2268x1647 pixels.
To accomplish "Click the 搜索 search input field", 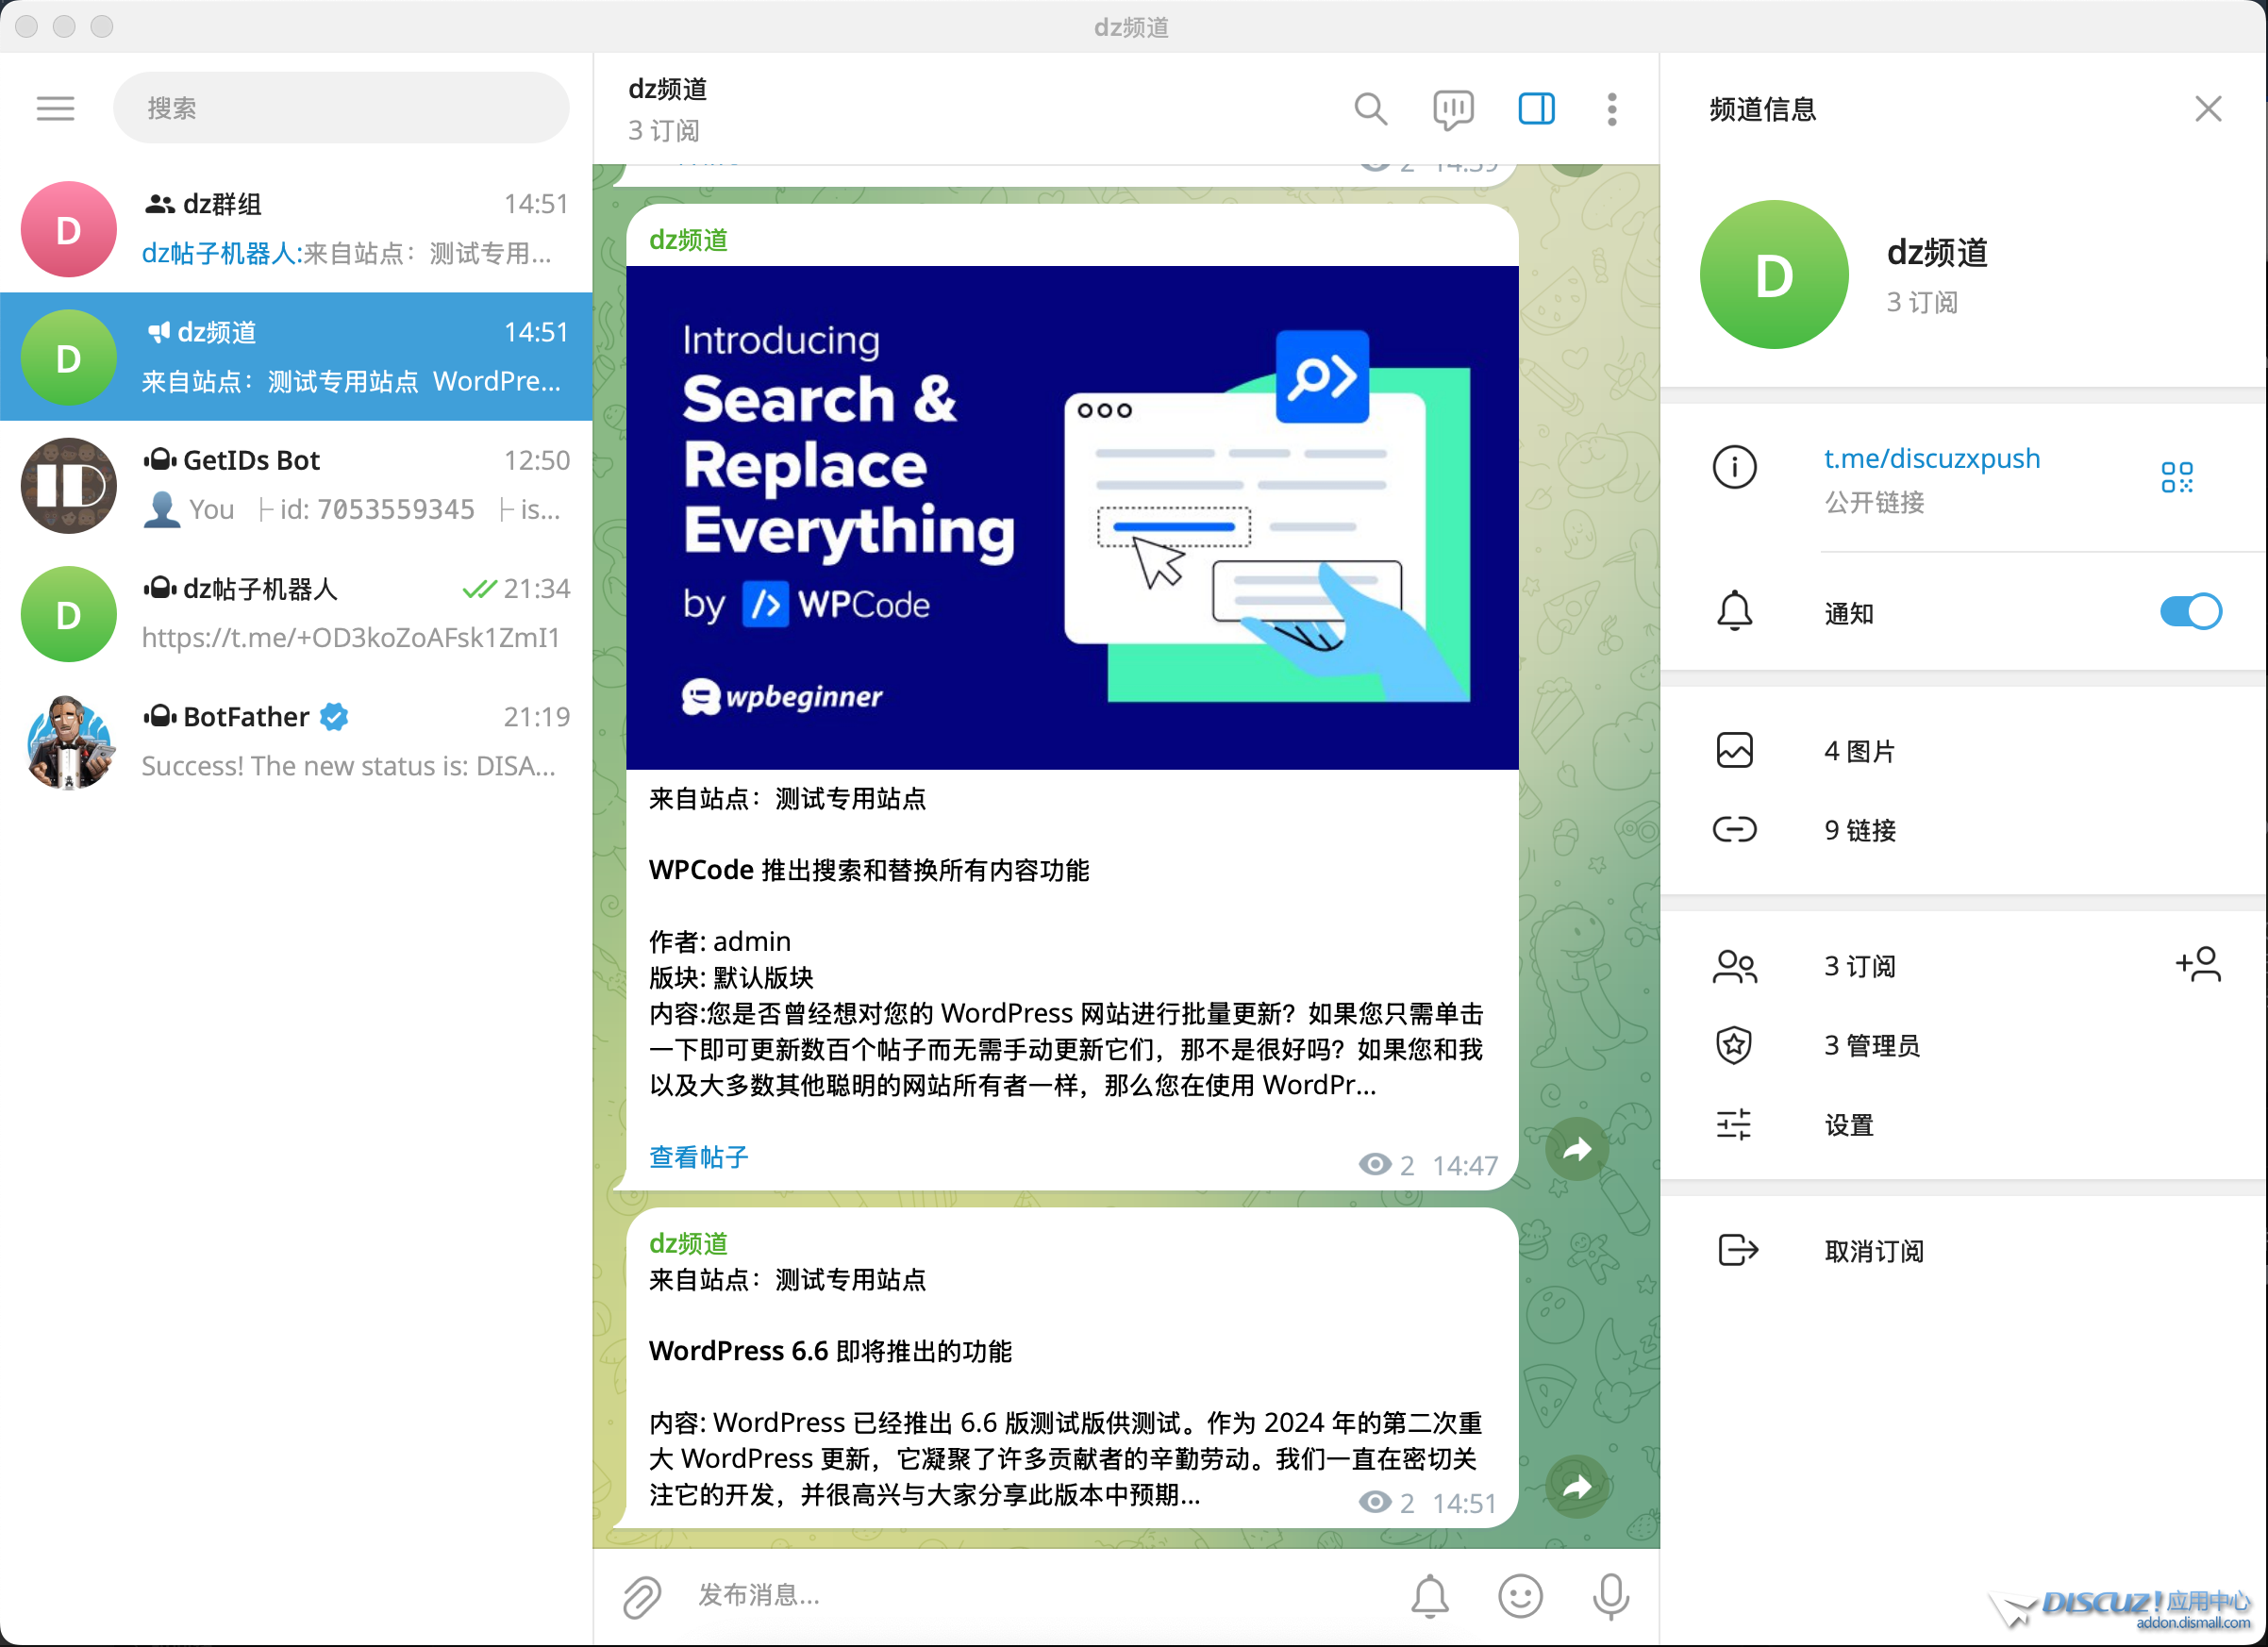I will coord(340,108).
